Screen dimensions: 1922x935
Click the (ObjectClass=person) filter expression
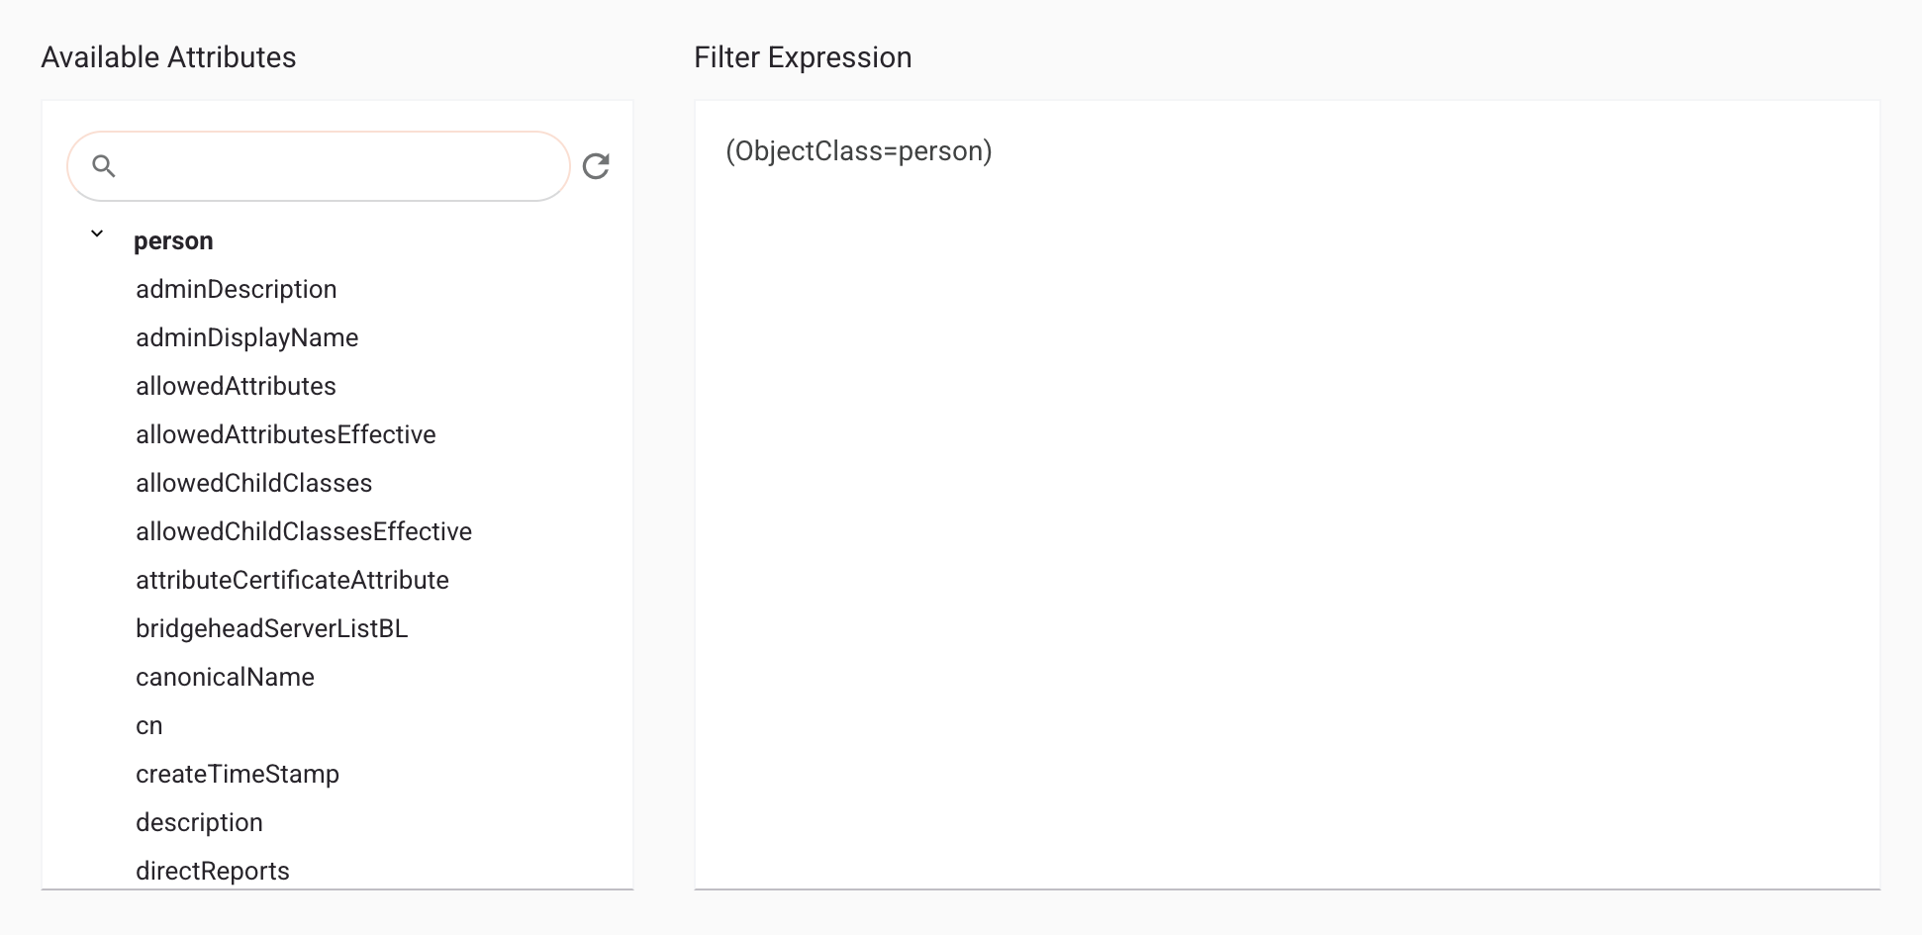[x=857, y=152]
